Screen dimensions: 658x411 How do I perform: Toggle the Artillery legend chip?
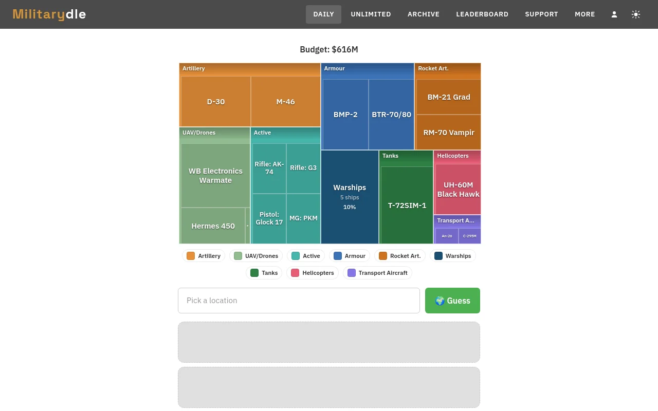204,256
